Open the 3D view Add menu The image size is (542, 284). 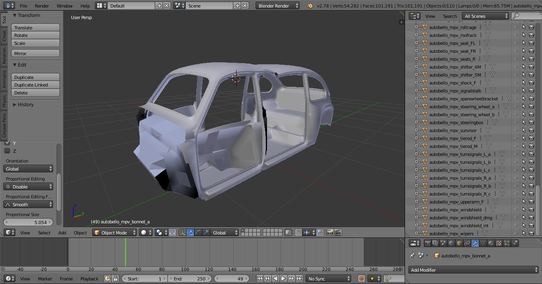[62, 233]
